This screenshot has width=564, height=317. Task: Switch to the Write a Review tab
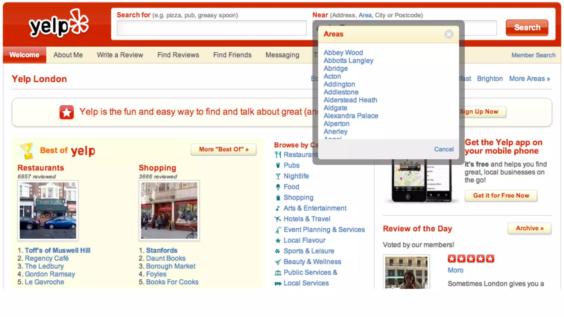120,55
